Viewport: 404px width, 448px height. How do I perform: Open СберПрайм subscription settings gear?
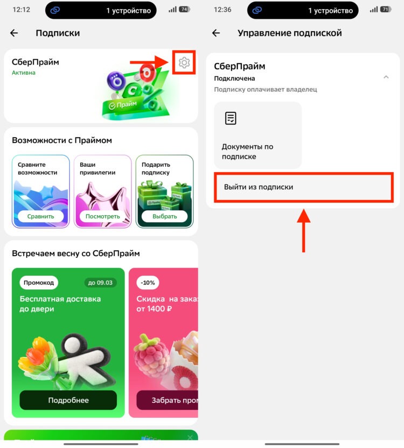184,62
